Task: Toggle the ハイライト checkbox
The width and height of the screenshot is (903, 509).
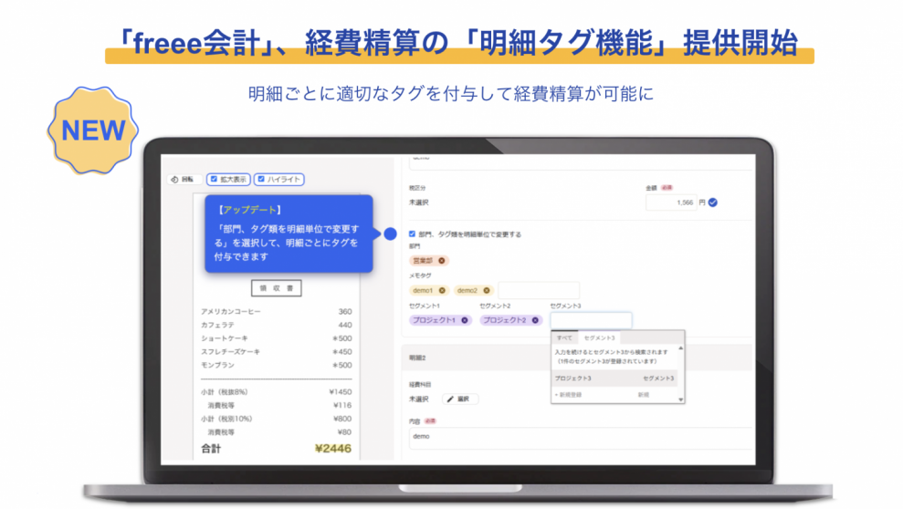Action: [x=261, y=180]
